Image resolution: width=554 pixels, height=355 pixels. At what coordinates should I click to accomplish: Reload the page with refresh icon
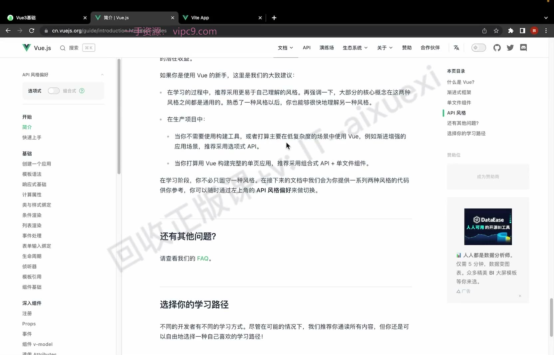point(32,31)
